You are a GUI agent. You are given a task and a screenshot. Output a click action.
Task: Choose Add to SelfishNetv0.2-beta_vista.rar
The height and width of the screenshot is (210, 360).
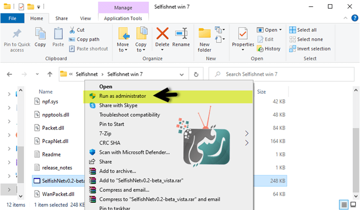click(169, 181)
